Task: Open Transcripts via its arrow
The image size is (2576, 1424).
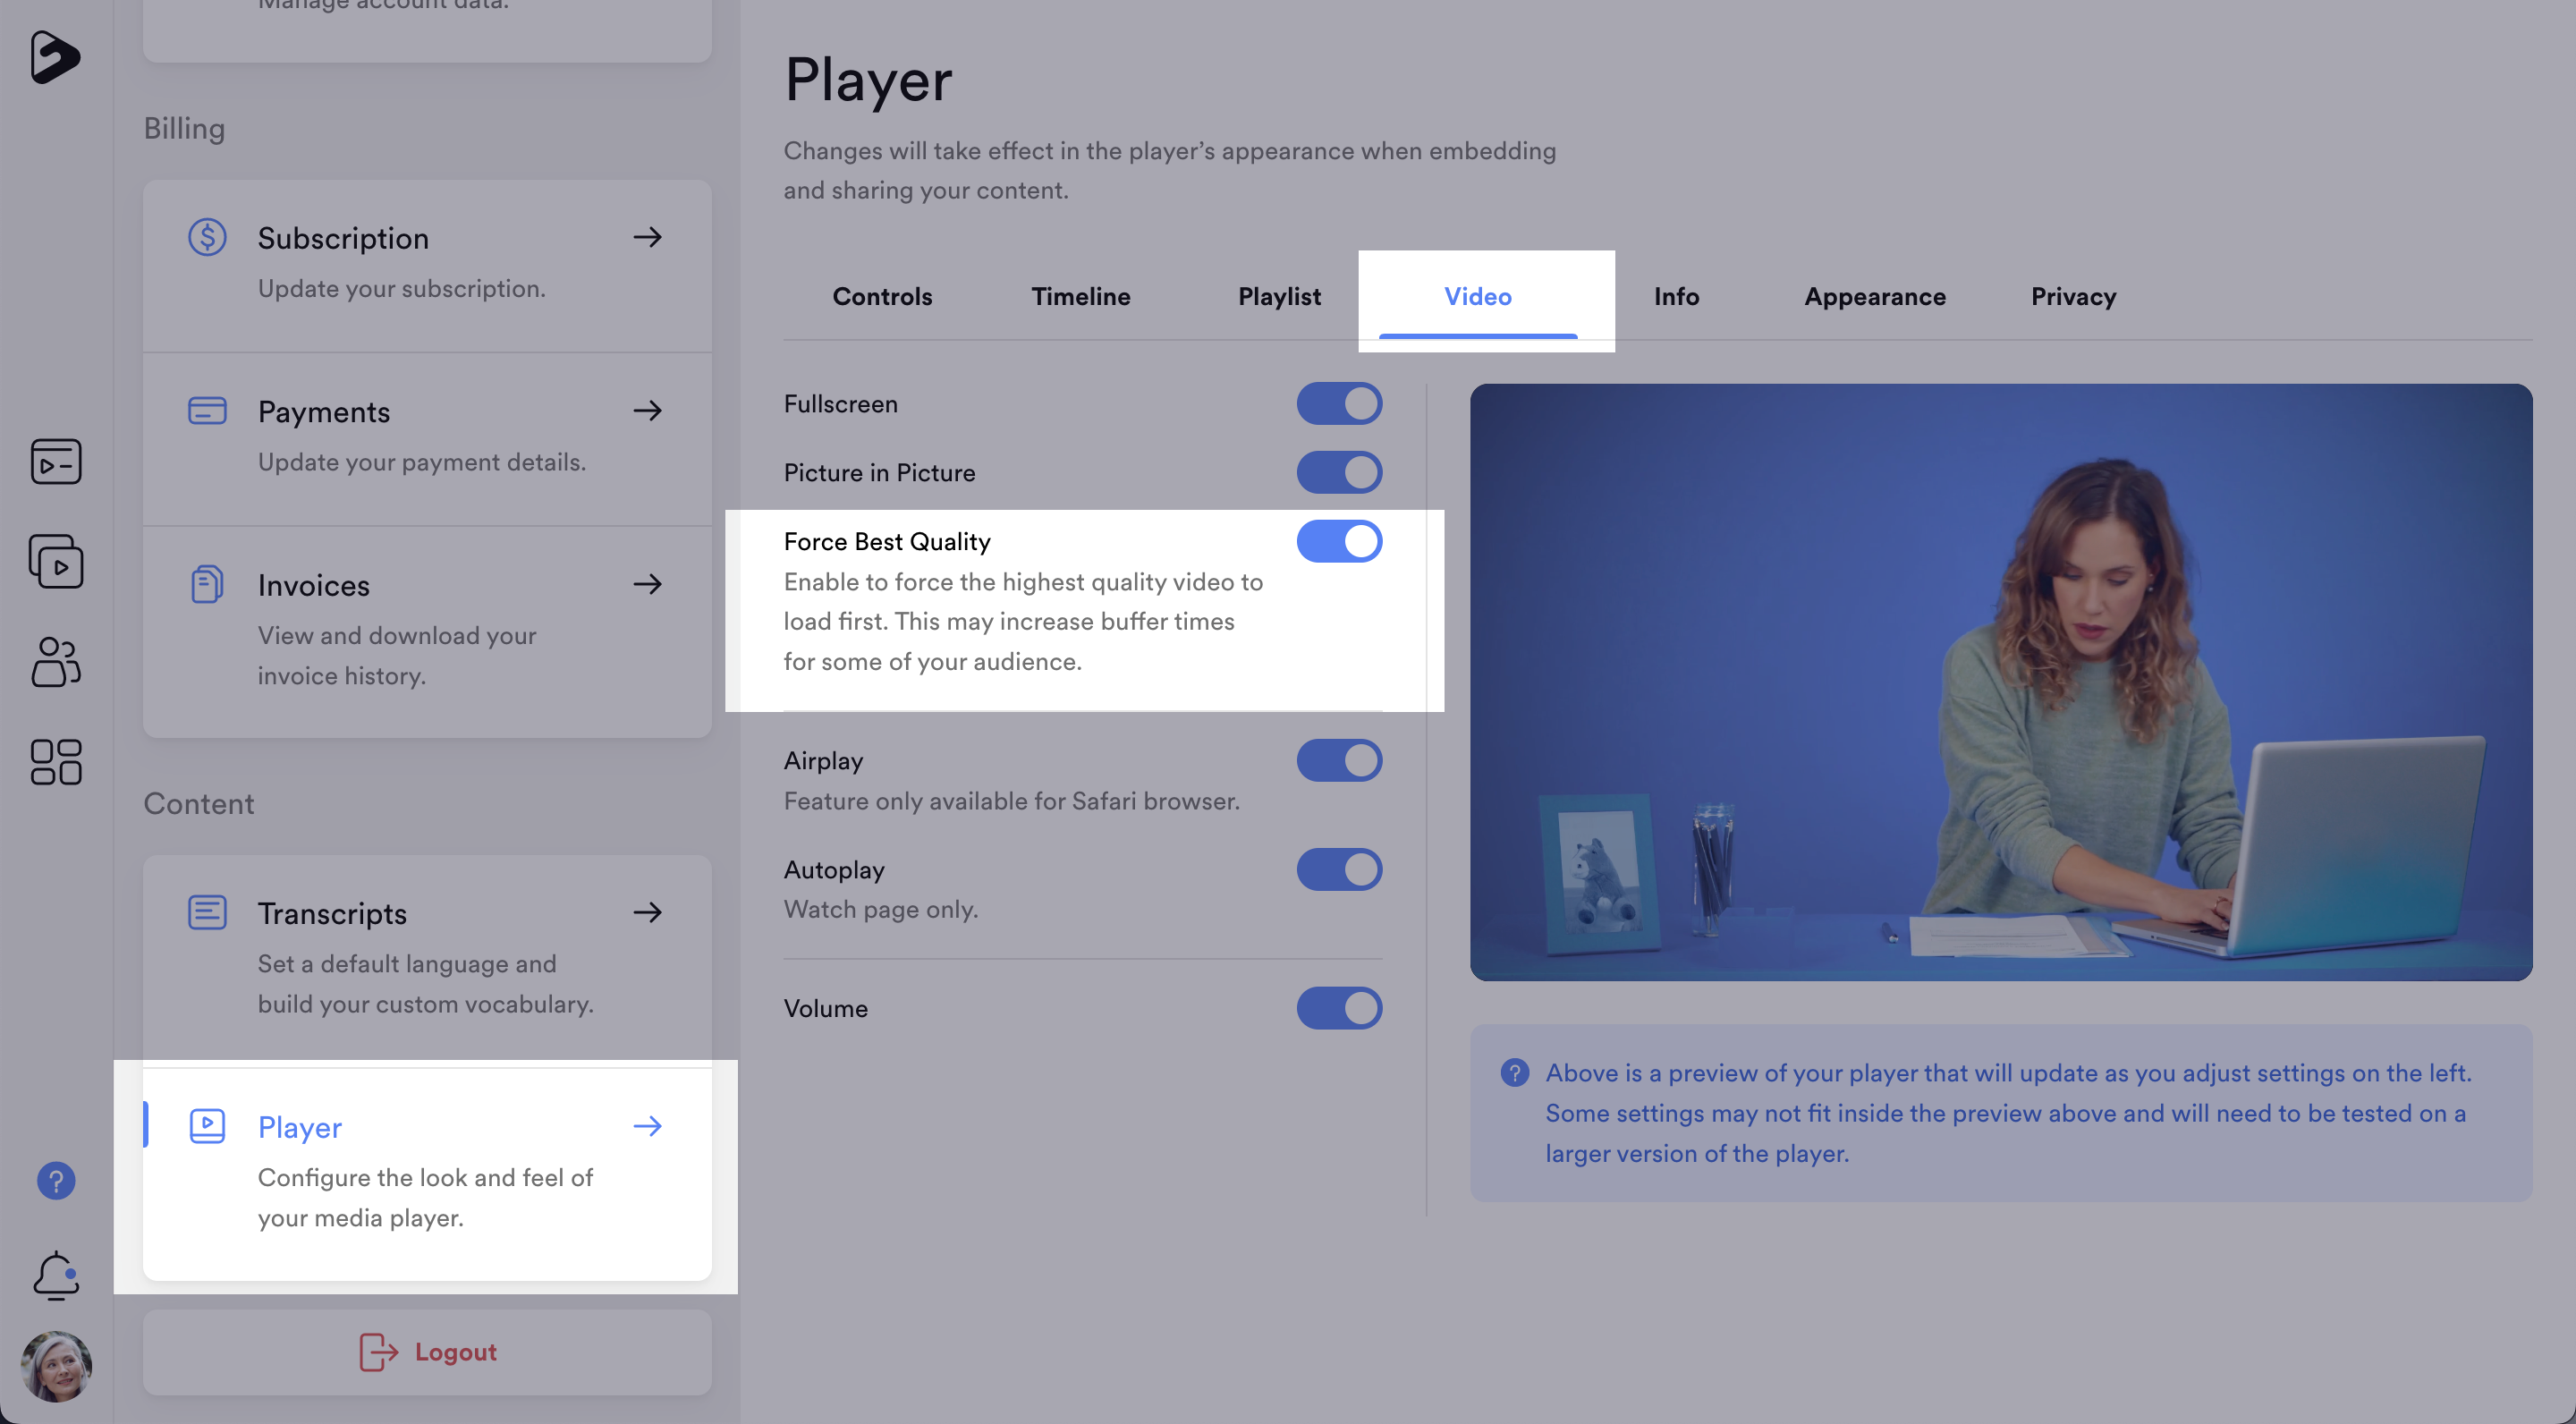Action: pyautogui.click(x=647, y=912)
